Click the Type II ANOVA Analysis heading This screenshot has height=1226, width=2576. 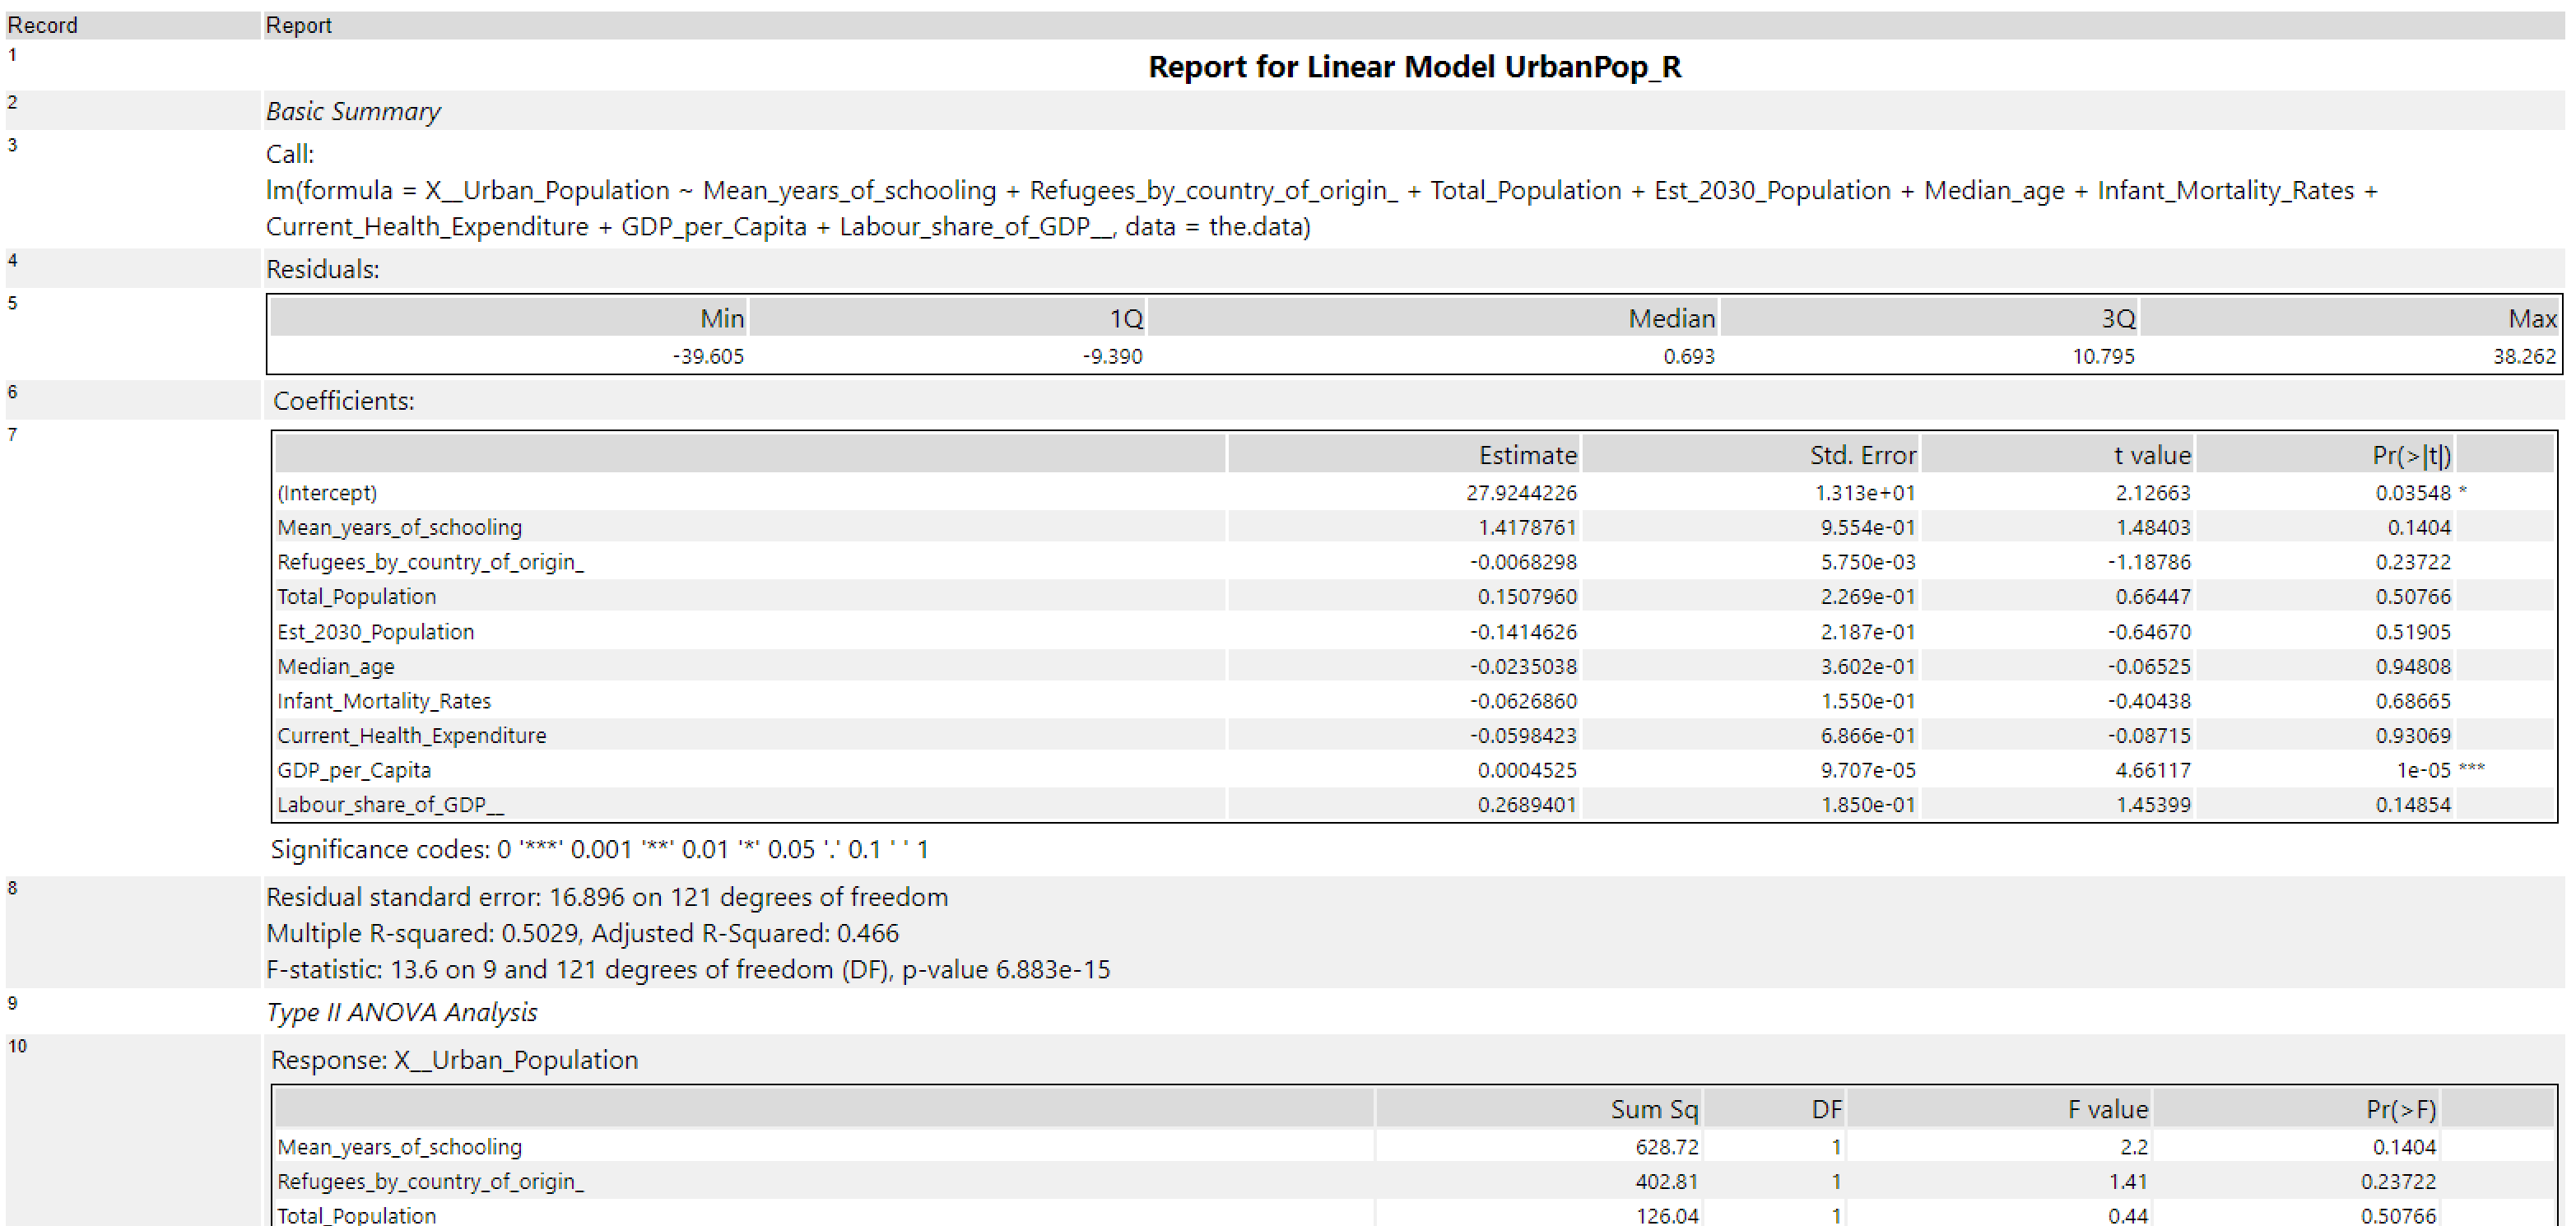401,1012
